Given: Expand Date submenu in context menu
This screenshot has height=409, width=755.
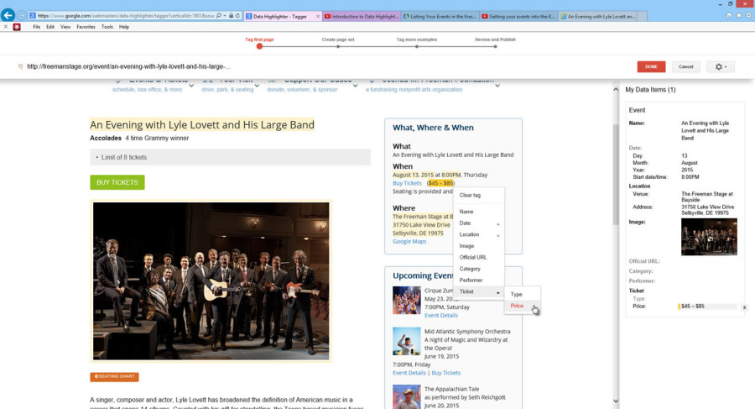Looking at the screenshot, I should pyautogui.click(x=479, y=223).
